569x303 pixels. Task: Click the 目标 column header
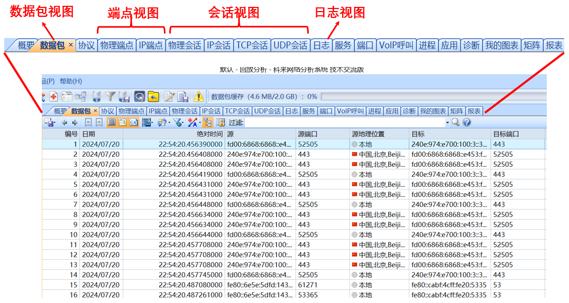449,134
